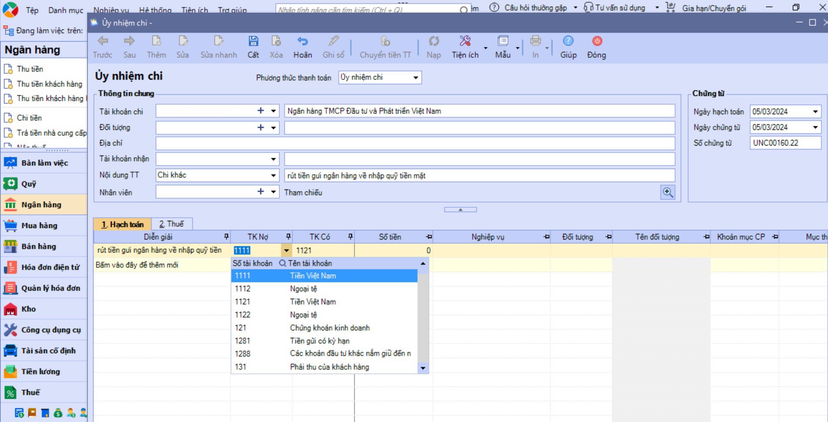The width and height of the screenshot is (828, 422).
Task: Open the Tiện ích tools icon
Action: pos(465,42)
